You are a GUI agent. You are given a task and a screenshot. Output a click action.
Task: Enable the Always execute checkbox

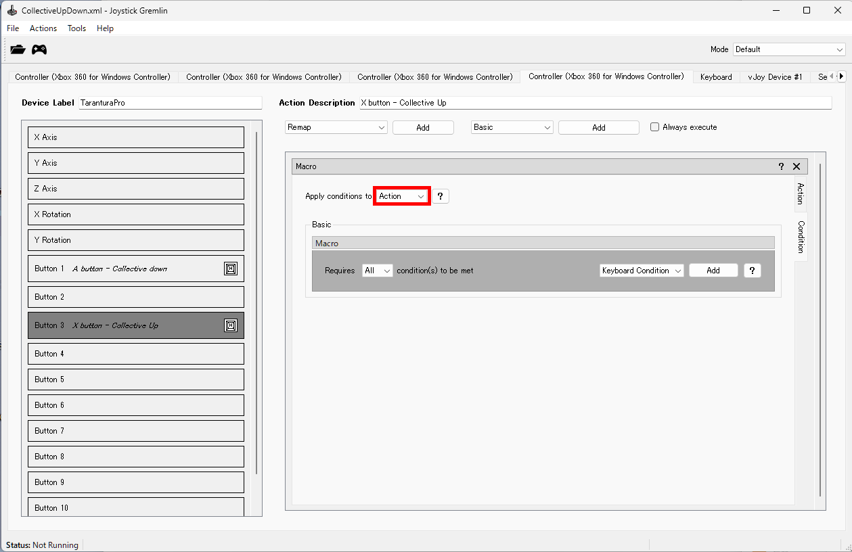point(654,127)
